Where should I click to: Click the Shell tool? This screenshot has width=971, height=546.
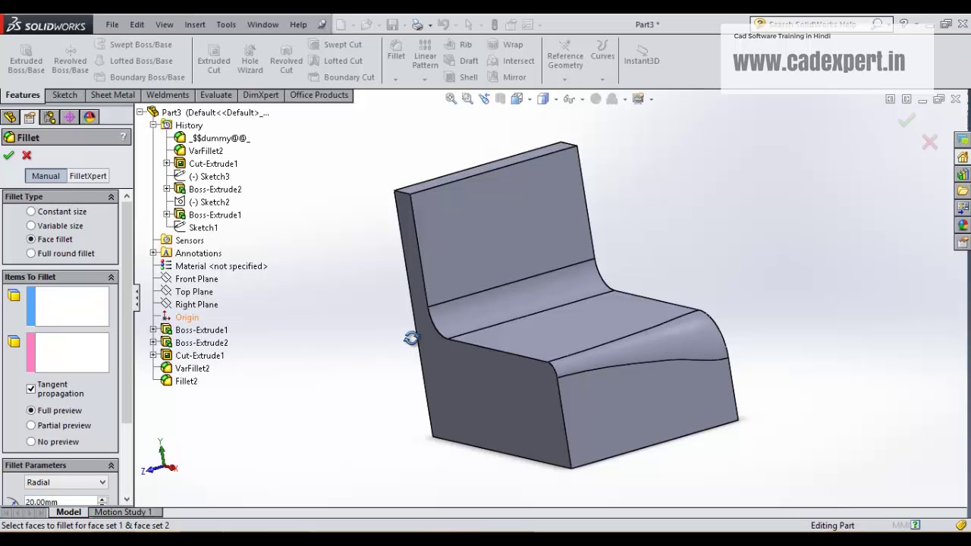pyautogui.click(x=460, y=77)
